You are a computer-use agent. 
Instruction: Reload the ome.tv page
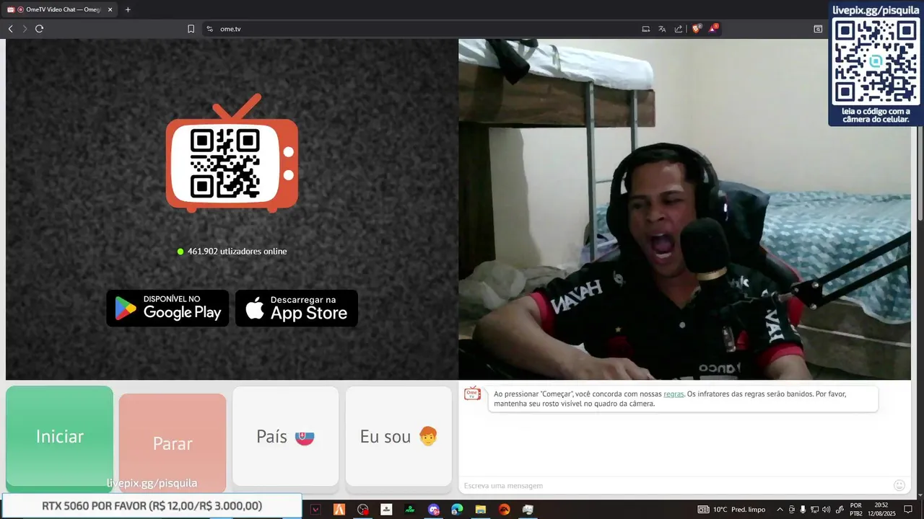tap(40, 29)
